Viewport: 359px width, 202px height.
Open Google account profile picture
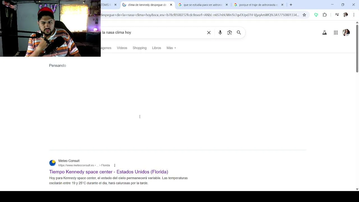pyautogui.click(x=346, y=33)
